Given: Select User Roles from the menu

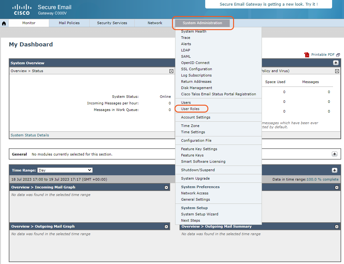Looking at the screenshot, I should click(x=191, y=109).
